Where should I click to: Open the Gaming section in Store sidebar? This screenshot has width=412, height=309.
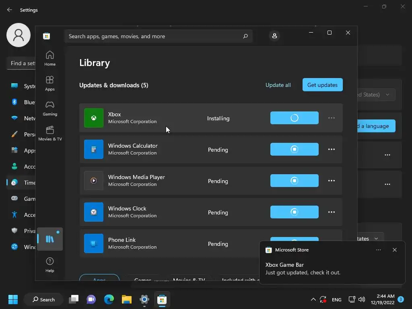pos(49,108)
